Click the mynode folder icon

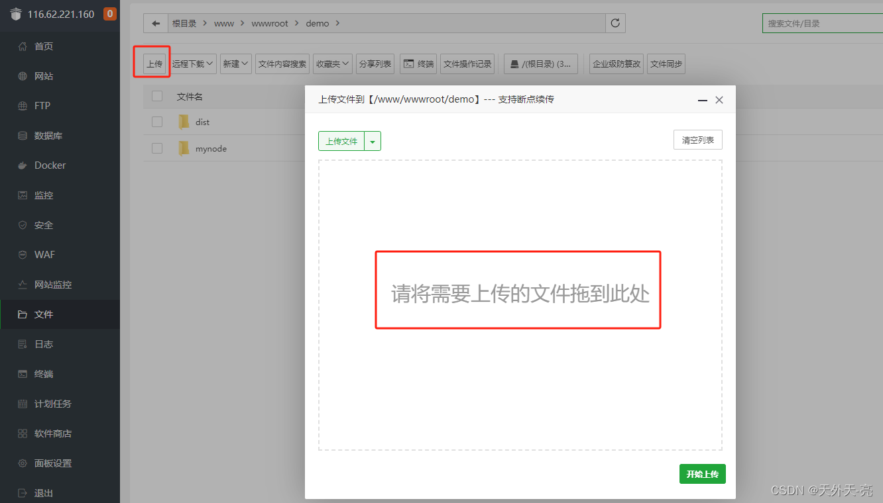184,148
